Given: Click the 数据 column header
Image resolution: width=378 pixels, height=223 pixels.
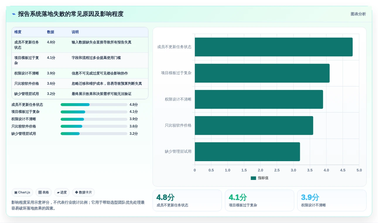Looking at the screenshot, I should pyautogui.click(x=51, y=32).
